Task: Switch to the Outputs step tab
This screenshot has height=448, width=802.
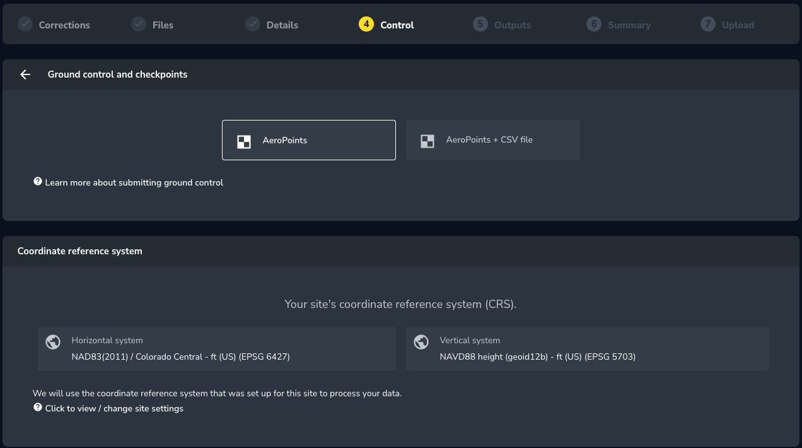Action: (512, 25)
